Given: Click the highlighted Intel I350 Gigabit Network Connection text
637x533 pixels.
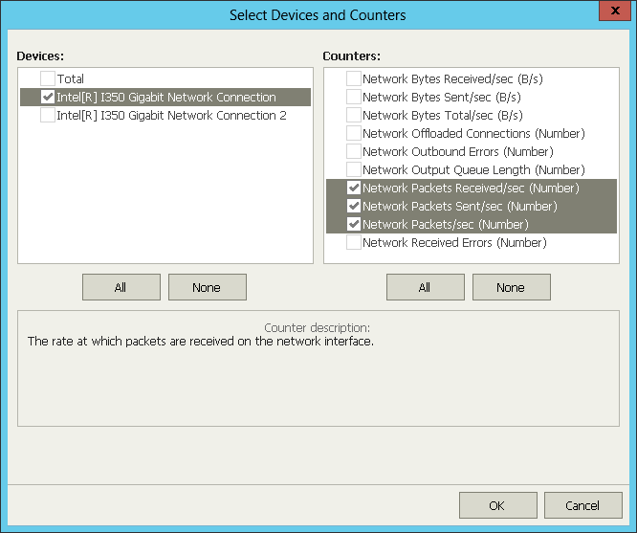Looking at the screenshot, I should (166, 98).
